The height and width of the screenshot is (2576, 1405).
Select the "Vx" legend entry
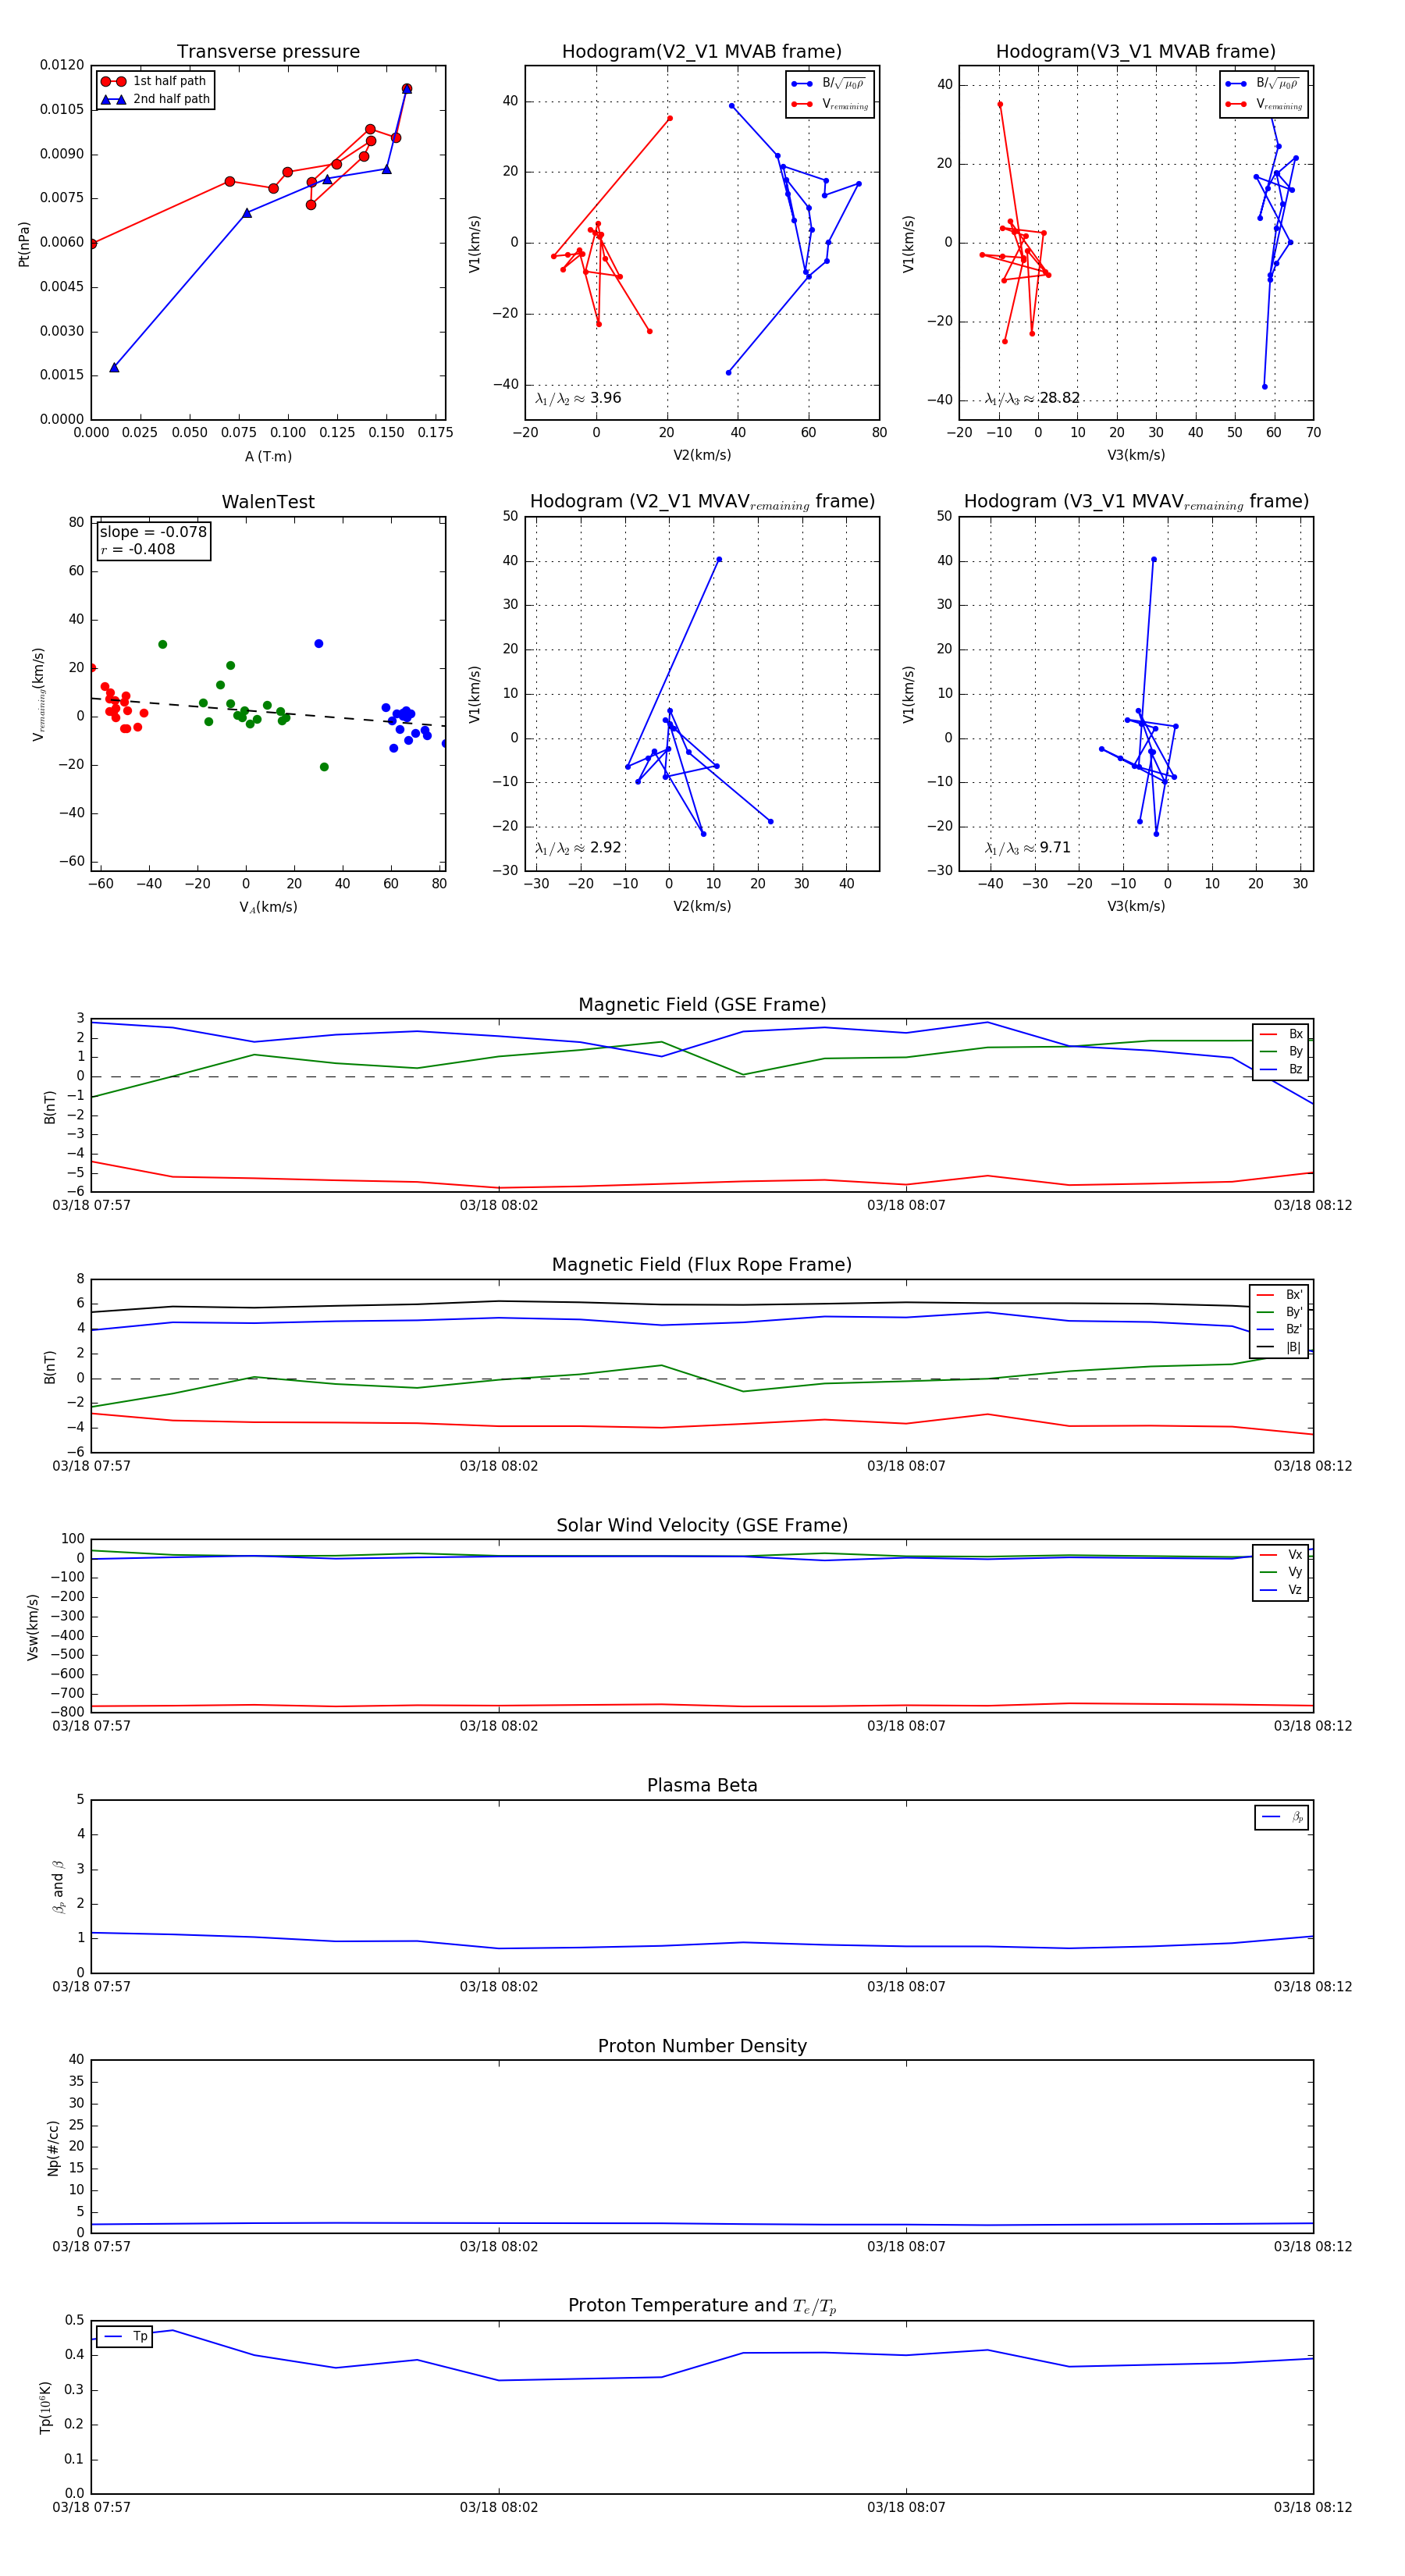(x=1282, y=1555)
